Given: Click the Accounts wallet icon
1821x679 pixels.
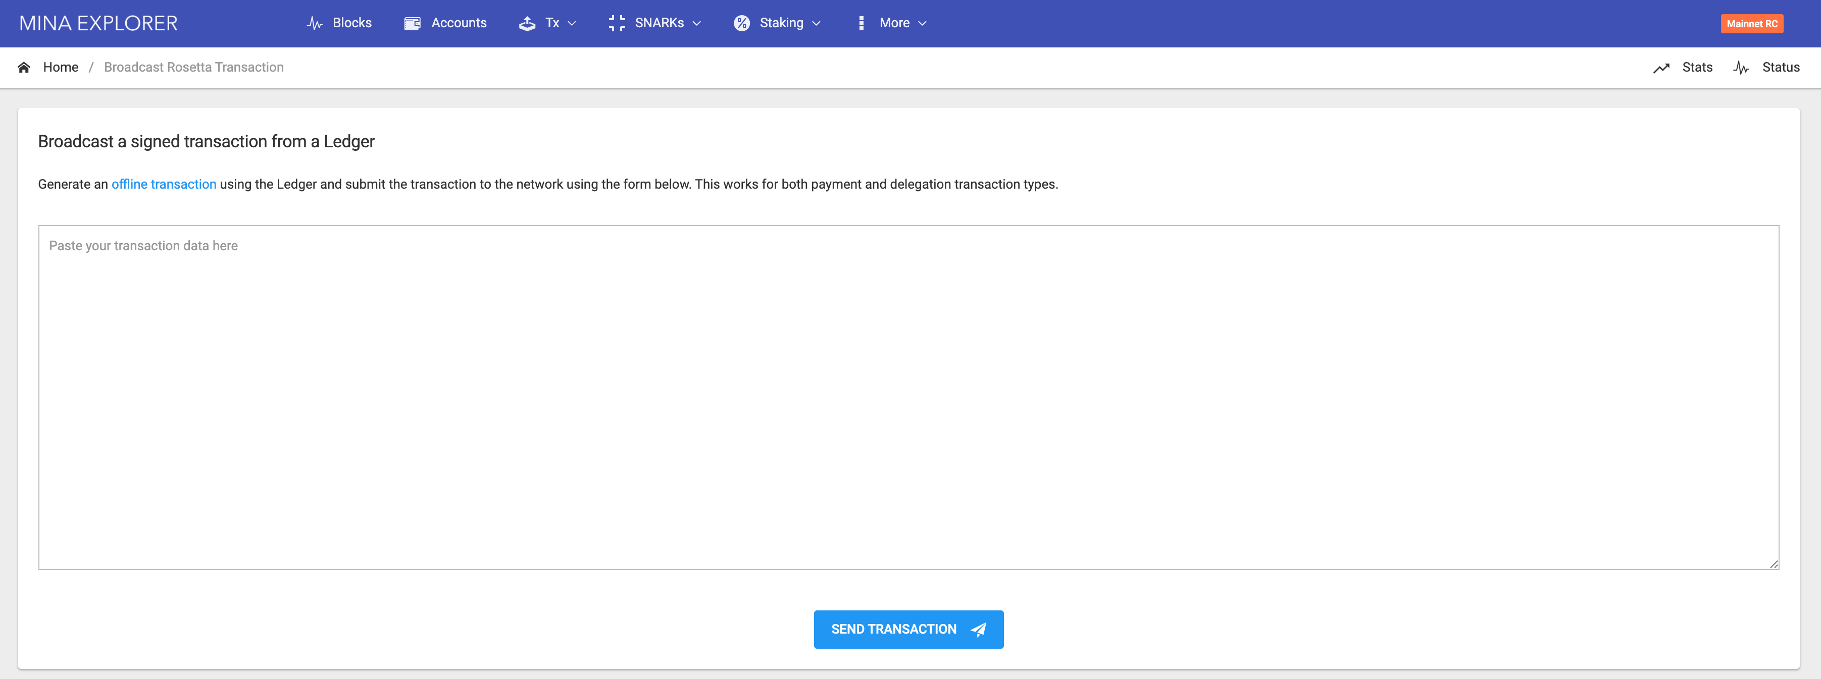Looking at the screenshot, I should tap(412, 23).
